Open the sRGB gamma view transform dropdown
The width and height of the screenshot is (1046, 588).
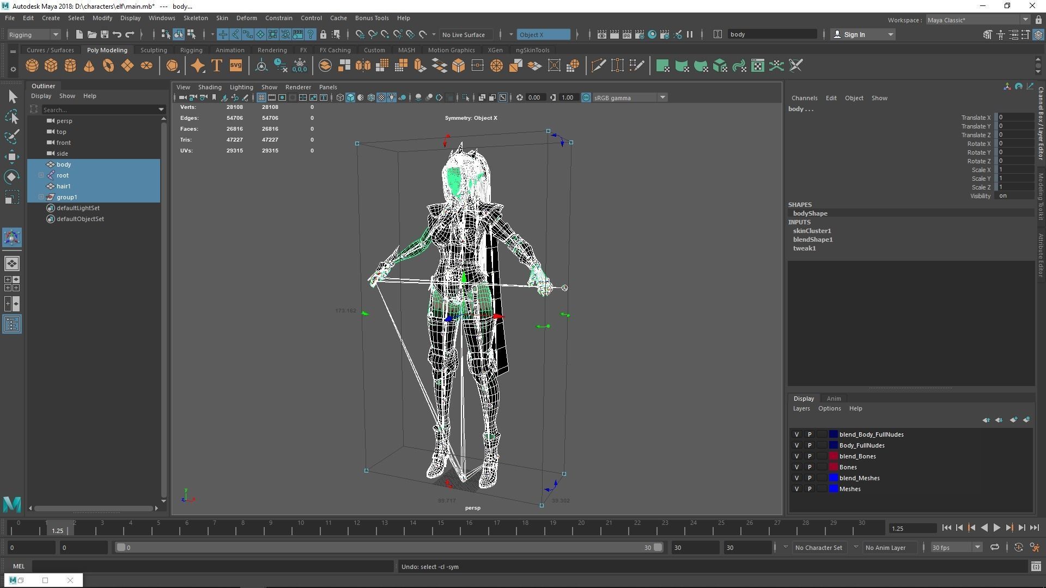[x=630, y=97]
